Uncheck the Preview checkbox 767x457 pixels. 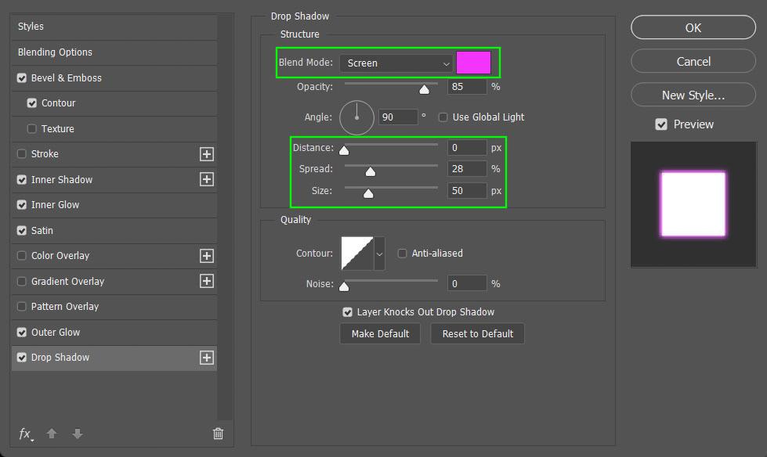click(x=661, y=124)
